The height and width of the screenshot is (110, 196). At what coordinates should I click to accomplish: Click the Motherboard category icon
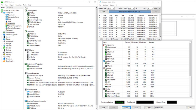point(4,32)
